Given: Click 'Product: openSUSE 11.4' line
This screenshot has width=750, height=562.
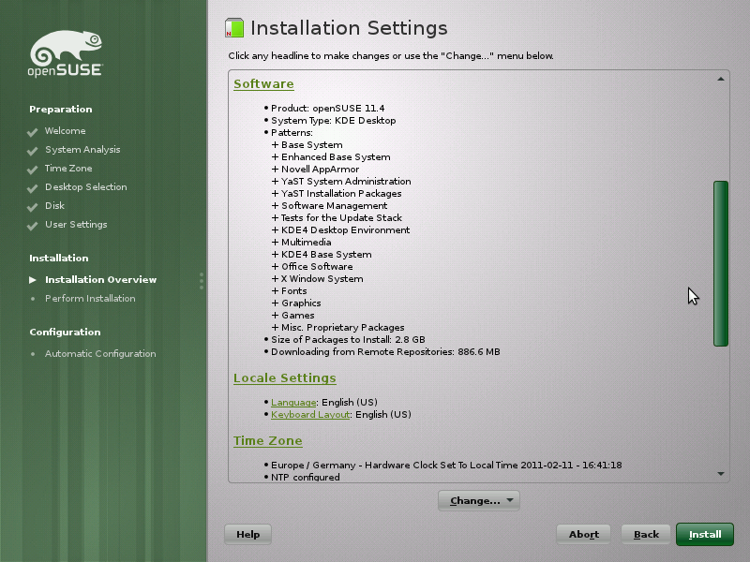Looking at the screenshot, I should pyautogui.click(x=327, y=108).
